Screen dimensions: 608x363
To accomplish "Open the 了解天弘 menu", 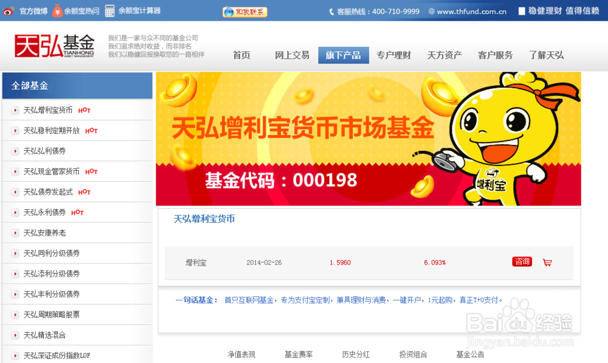I will point(546,55).
